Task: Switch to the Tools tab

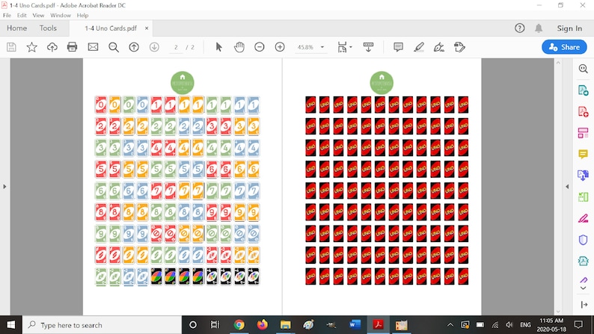Action: (48, 28)
